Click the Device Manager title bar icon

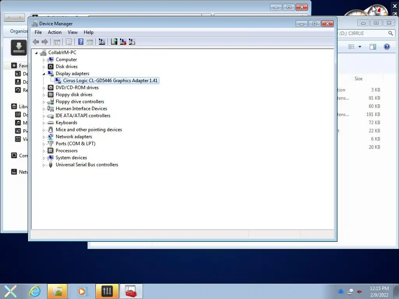pos(35,24)
